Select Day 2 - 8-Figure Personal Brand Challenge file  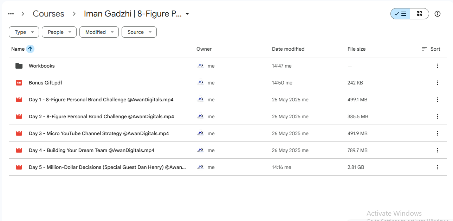pyautogui.click(x=102, y=116)
